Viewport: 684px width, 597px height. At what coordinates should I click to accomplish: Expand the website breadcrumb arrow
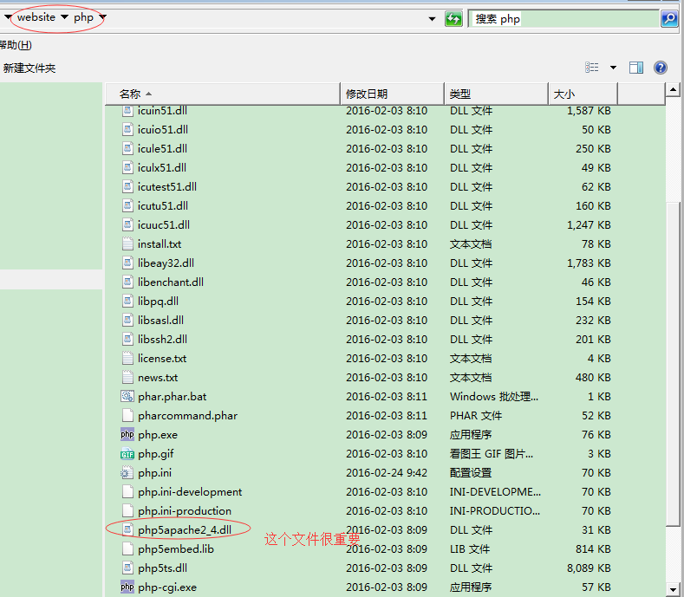[x=64, y=17]
